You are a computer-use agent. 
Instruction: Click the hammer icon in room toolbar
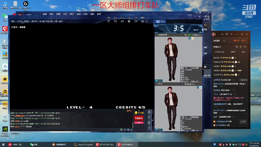[x=109, y=21]
